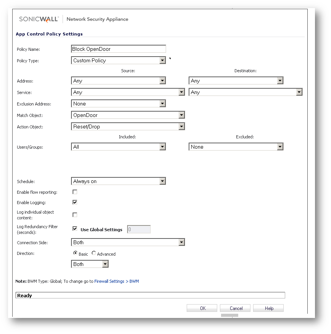The height and width of the screenshot is (334, 331).
Task: Open the Exclusion Address dropdown
Action: [118, 104]
